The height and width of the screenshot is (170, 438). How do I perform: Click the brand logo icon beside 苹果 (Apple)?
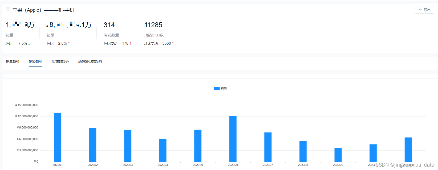click(8, 10)
